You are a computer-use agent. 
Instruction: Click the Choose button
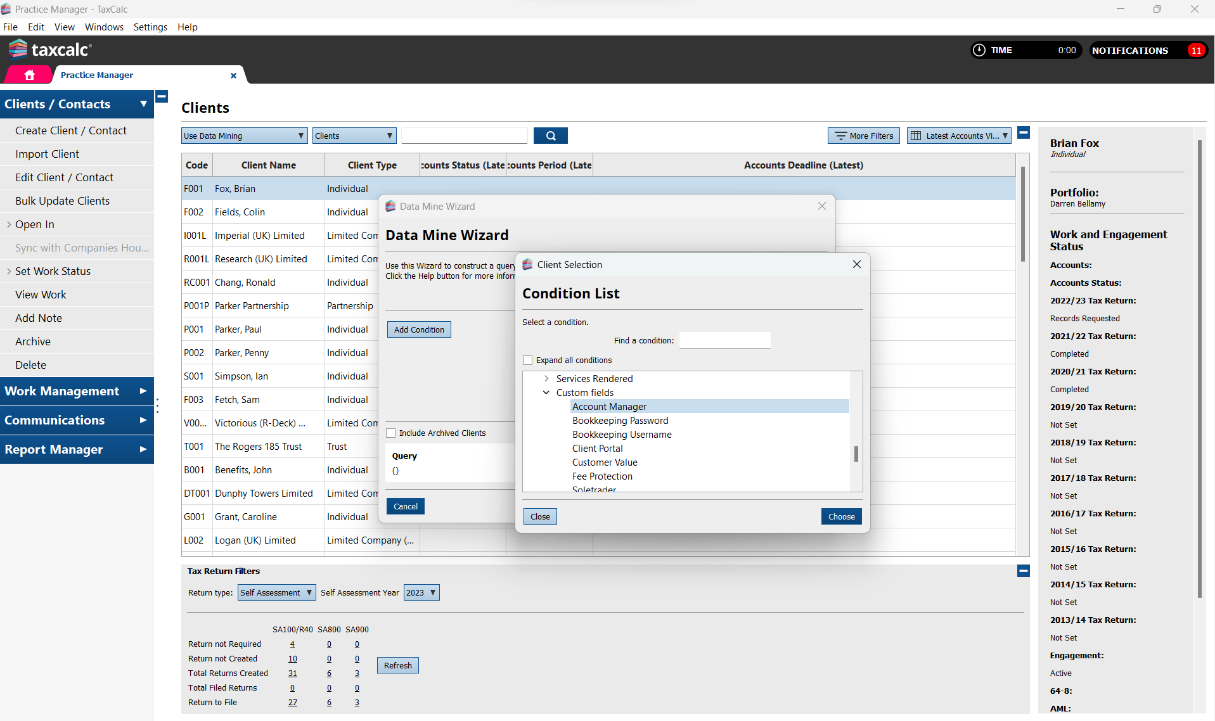(x=841, y=517)
